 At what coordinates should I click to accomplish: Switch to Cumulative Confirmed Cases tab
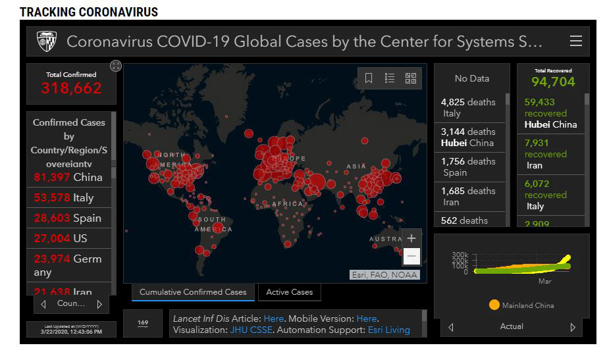193,292
